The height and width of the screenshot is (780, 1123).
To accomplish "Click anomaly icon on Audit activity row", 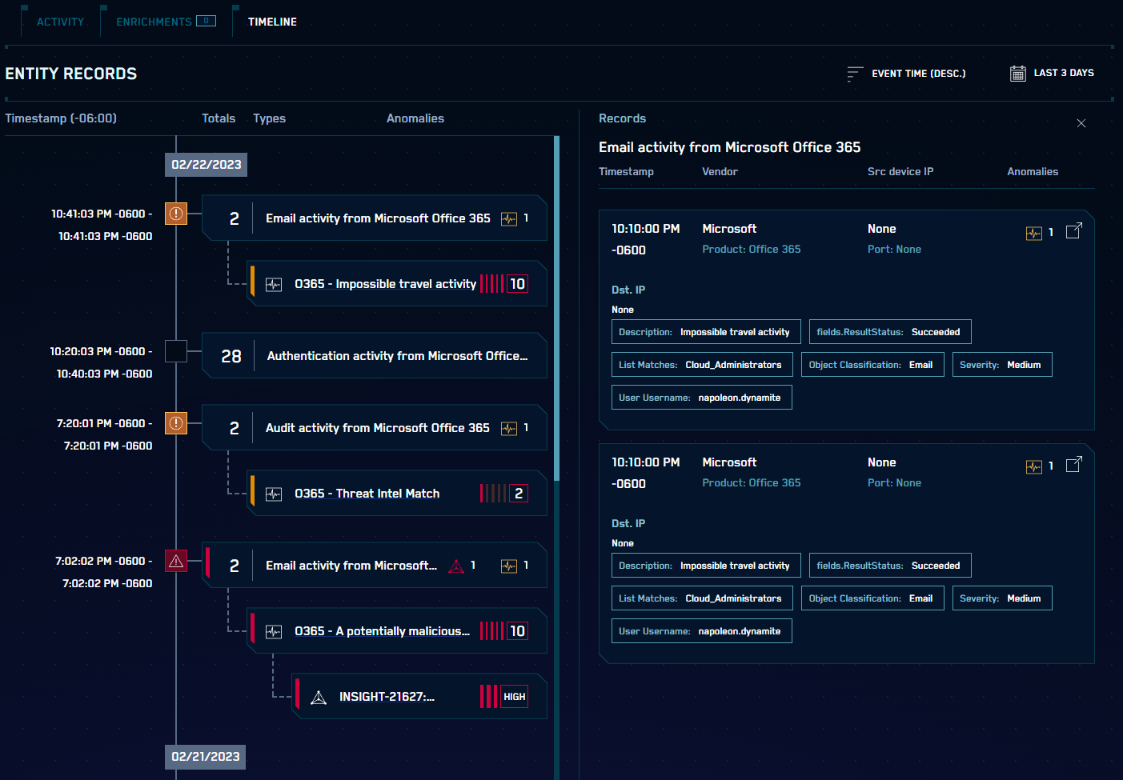I will point(509,429).
